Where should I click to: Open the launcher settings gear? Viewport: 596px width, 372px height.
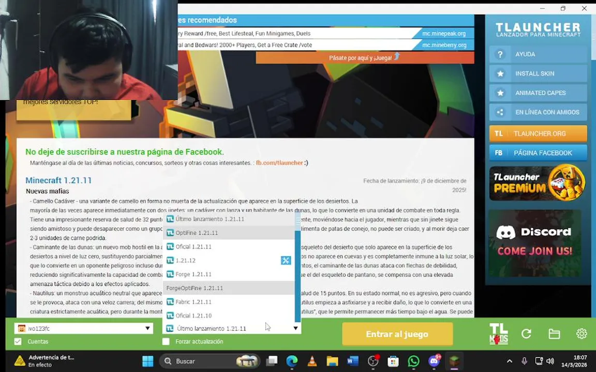(582, 334)
